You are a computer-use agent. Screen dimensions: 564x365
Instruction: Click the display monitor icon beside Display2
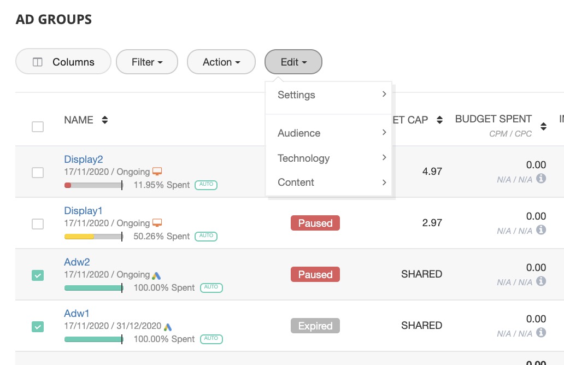[x=157, y=172]
